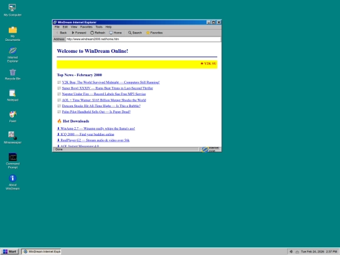Go to the Home page
Screen dimensions: 340x255
click(x=115, y=33)
